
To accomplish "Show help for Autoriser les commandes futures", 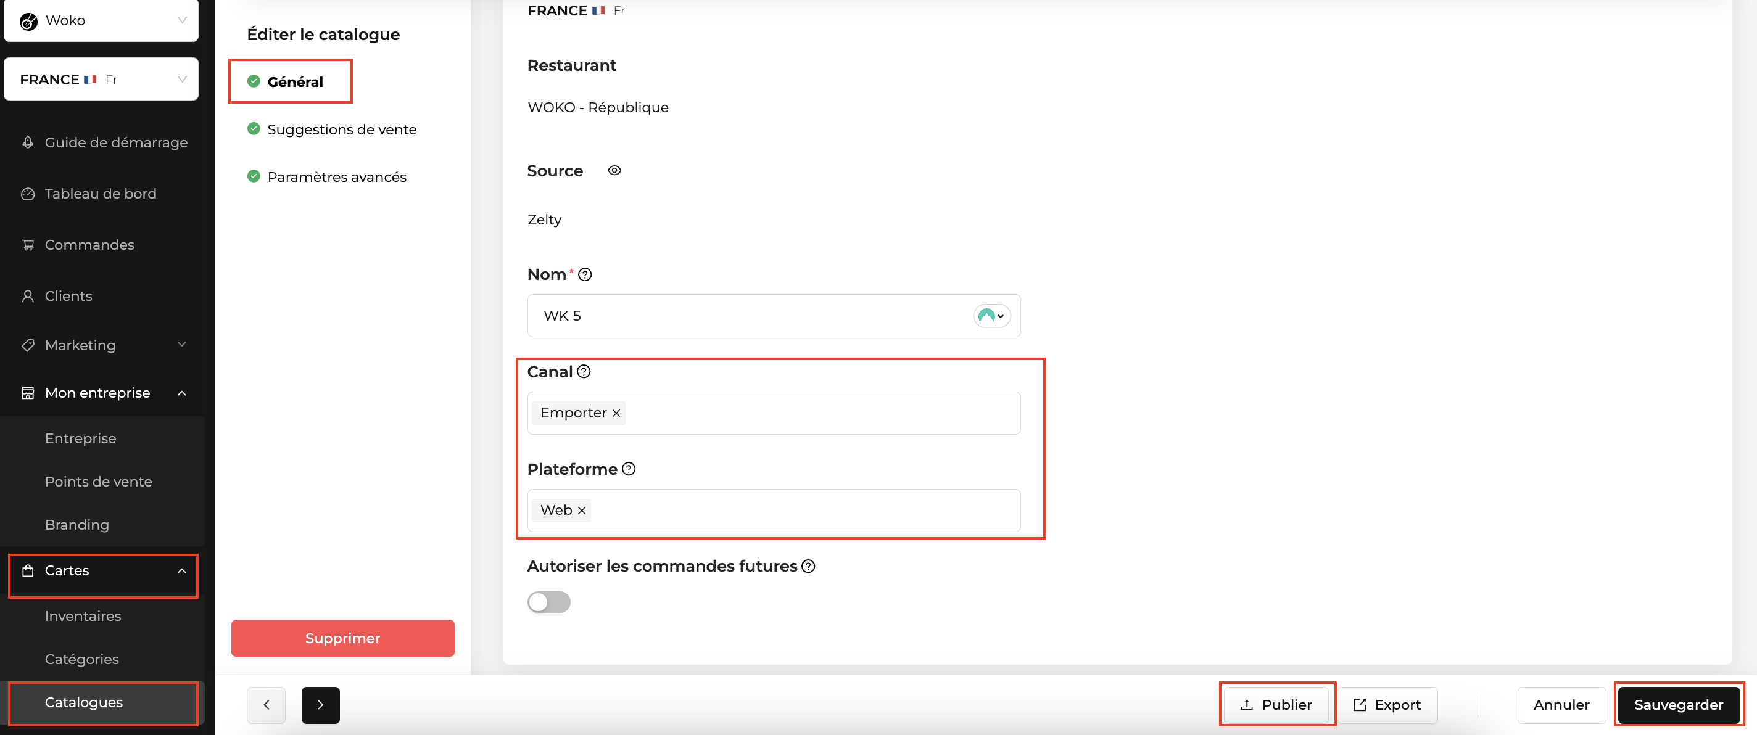I will click(x=808, y=567).
